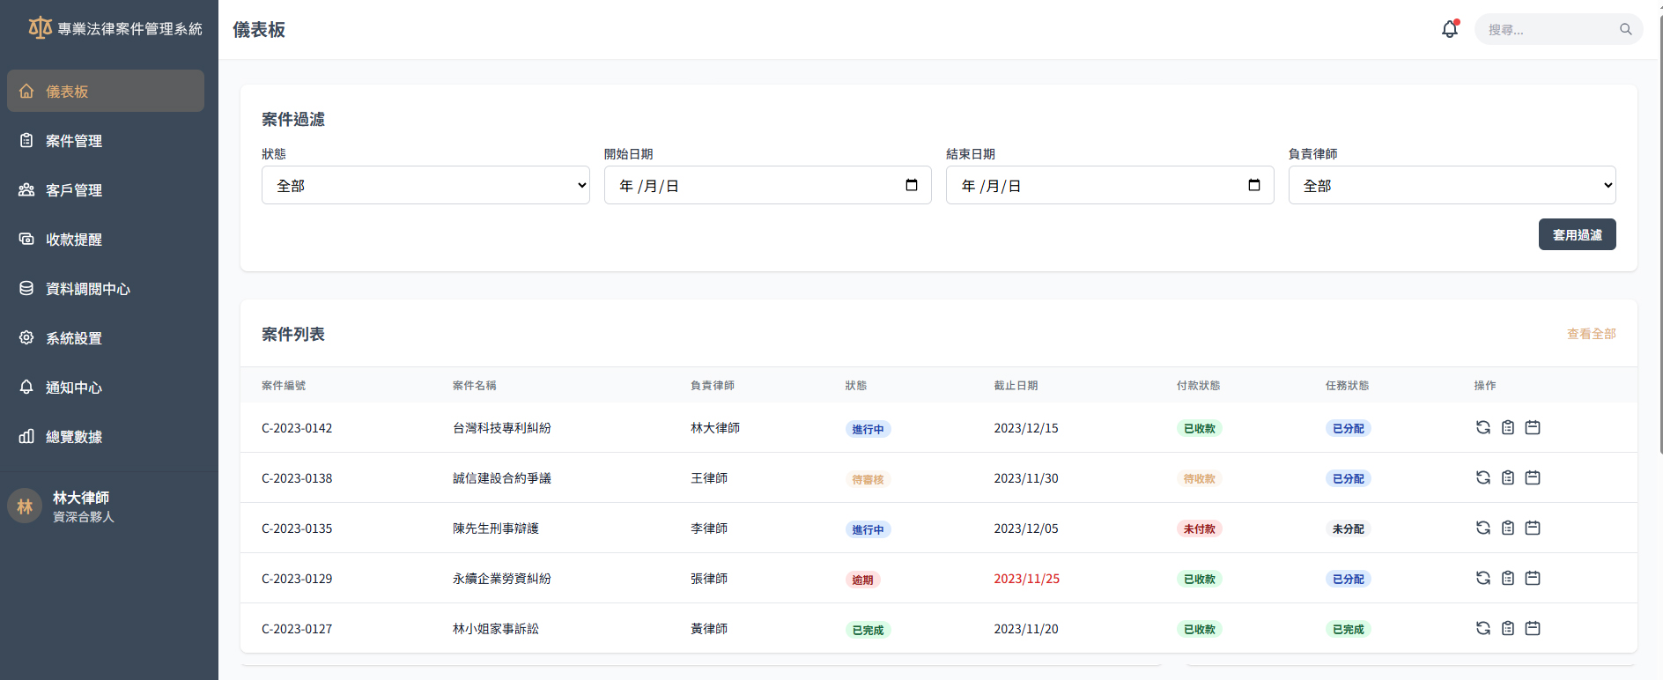Click the 搜尋 search input field

1548,29
